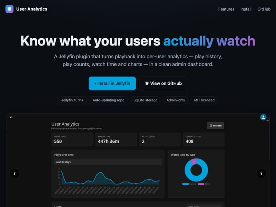Screen dimensions: 276x207
Task: Open the user avatar menu in preview
Action: tap(263, 117)
